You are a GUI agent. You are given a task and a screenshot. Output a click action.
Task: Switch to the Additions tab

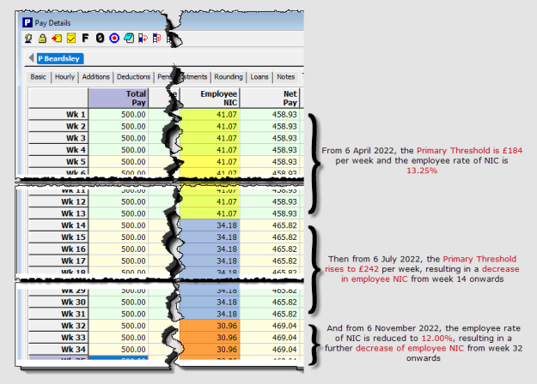point(95,76)
